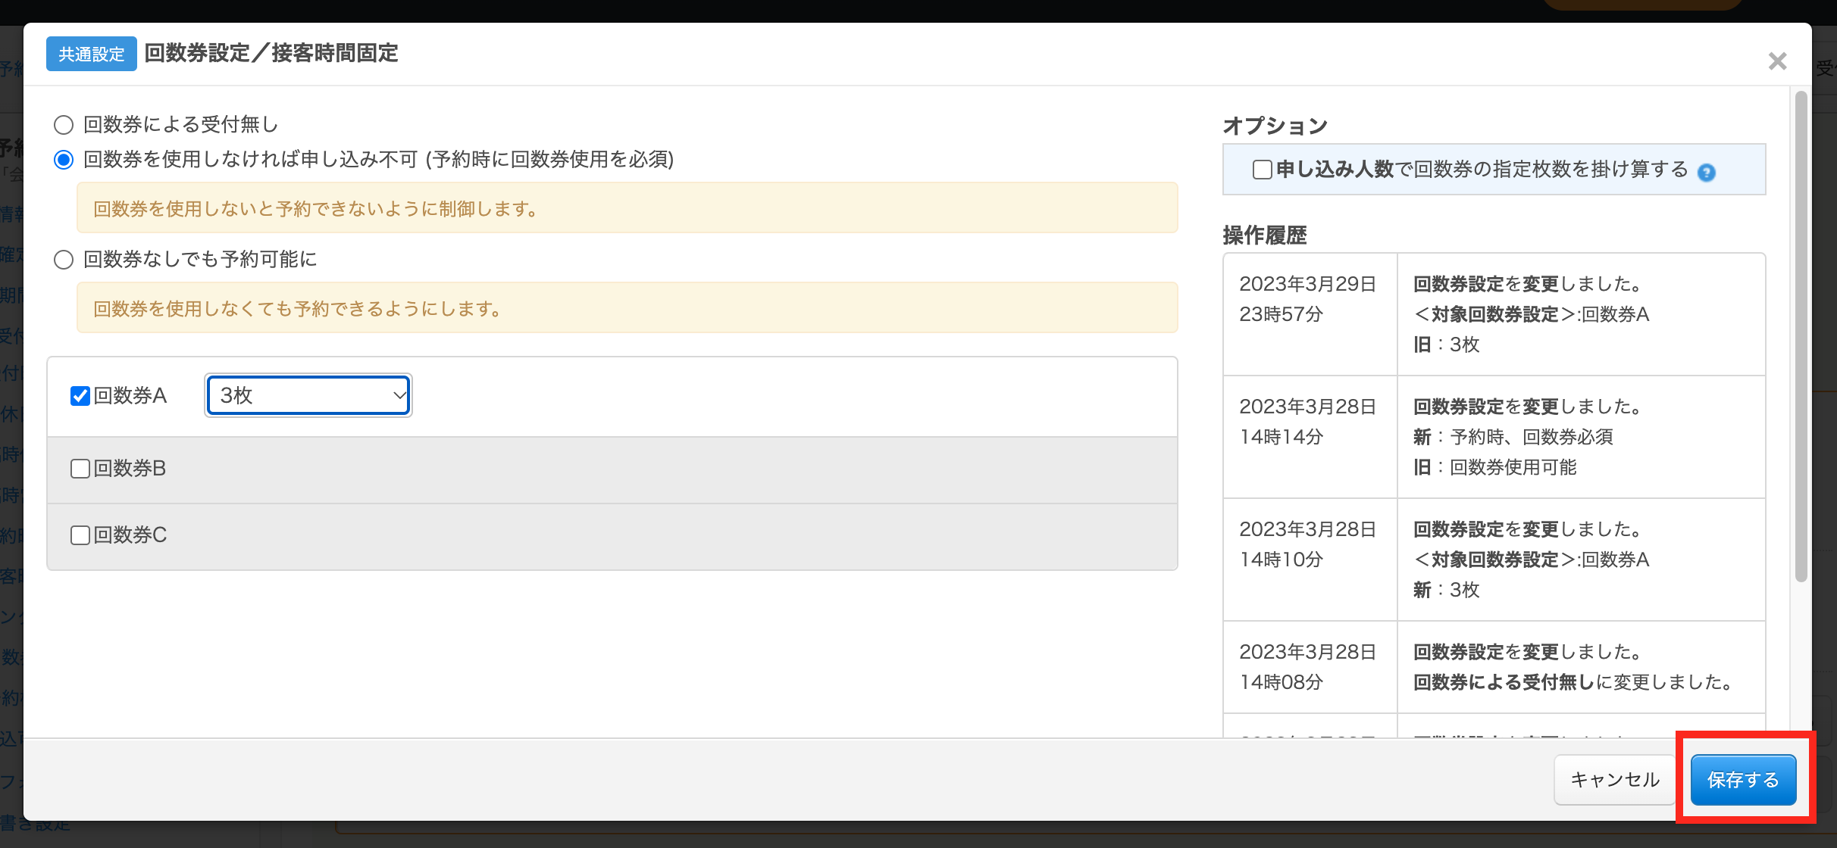Viewport: 1837px width, 848px height.
Task: Click the キャンセル button
Action: click(1615, 779)
